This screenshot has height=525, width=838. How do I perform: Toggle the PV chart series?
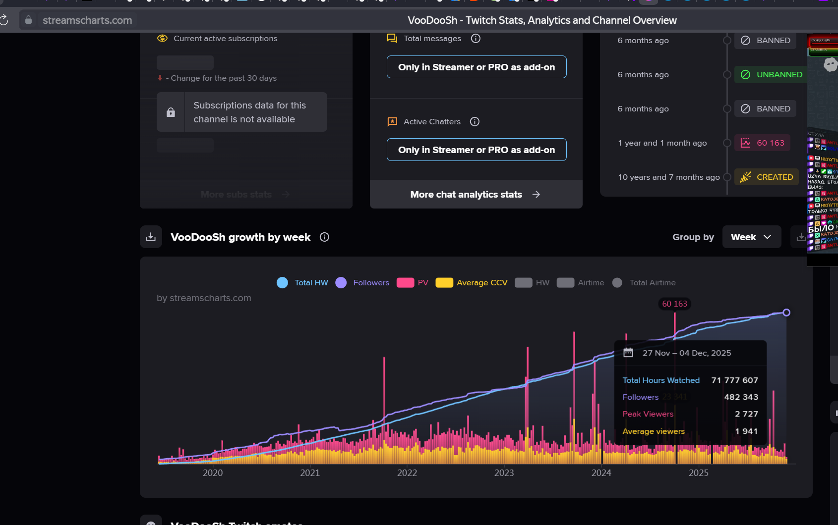click(x=413, y=283)
